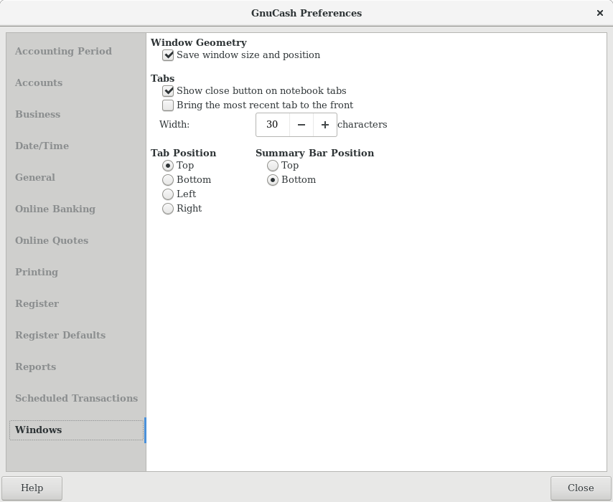This screenshot has height=502, width=613.
Task: Go to the Register preferences page
Action: pyautogui.click(x=76, y=304)
